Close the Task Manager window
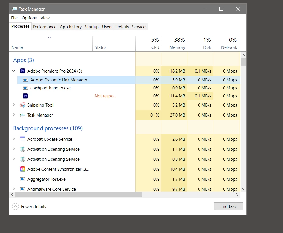The image size is (283, 233). 238,9
